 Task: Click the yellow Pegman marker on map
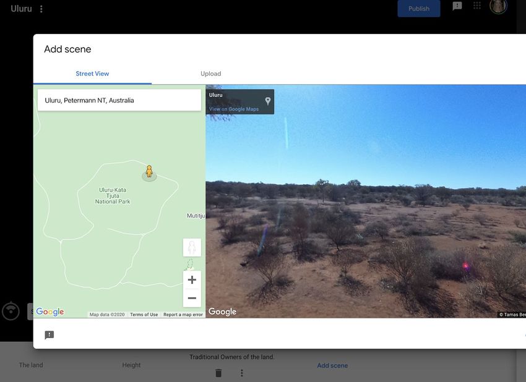(149, 171)
